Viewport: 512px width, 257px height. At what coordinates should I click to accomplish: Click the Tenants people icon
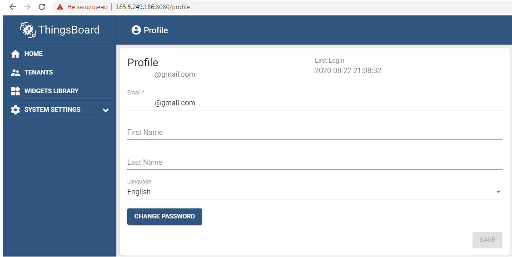[15, 73]
